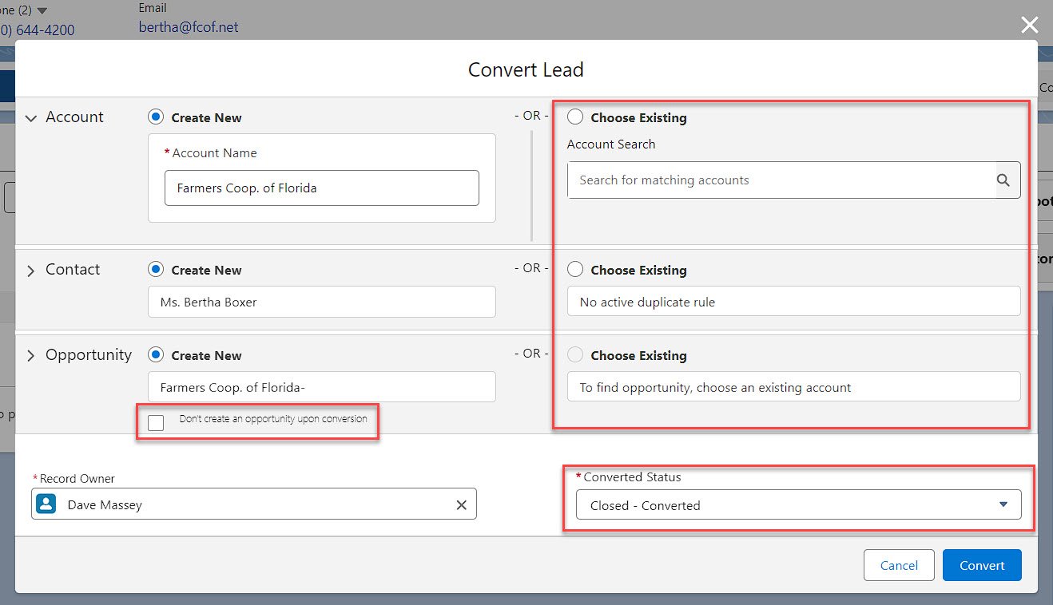1053x605 pixels.
Task: Click the Record Owner field showing Dave Massey
Action: click(x=254, y=504)
